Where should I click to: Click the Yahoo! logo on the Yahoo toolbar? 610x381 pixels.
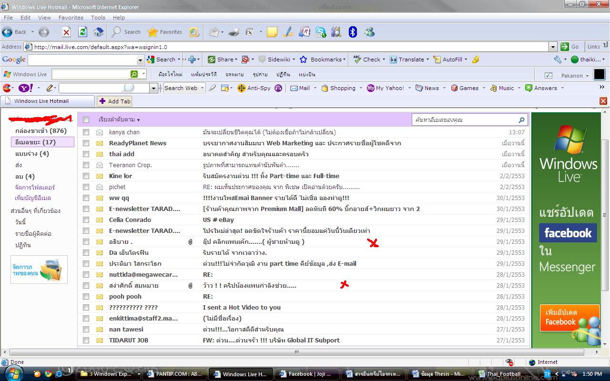coord(25,88)
